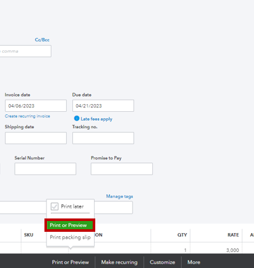Open Customize in bottom bar
The image size is (254, 268).
tap(163, 262)
